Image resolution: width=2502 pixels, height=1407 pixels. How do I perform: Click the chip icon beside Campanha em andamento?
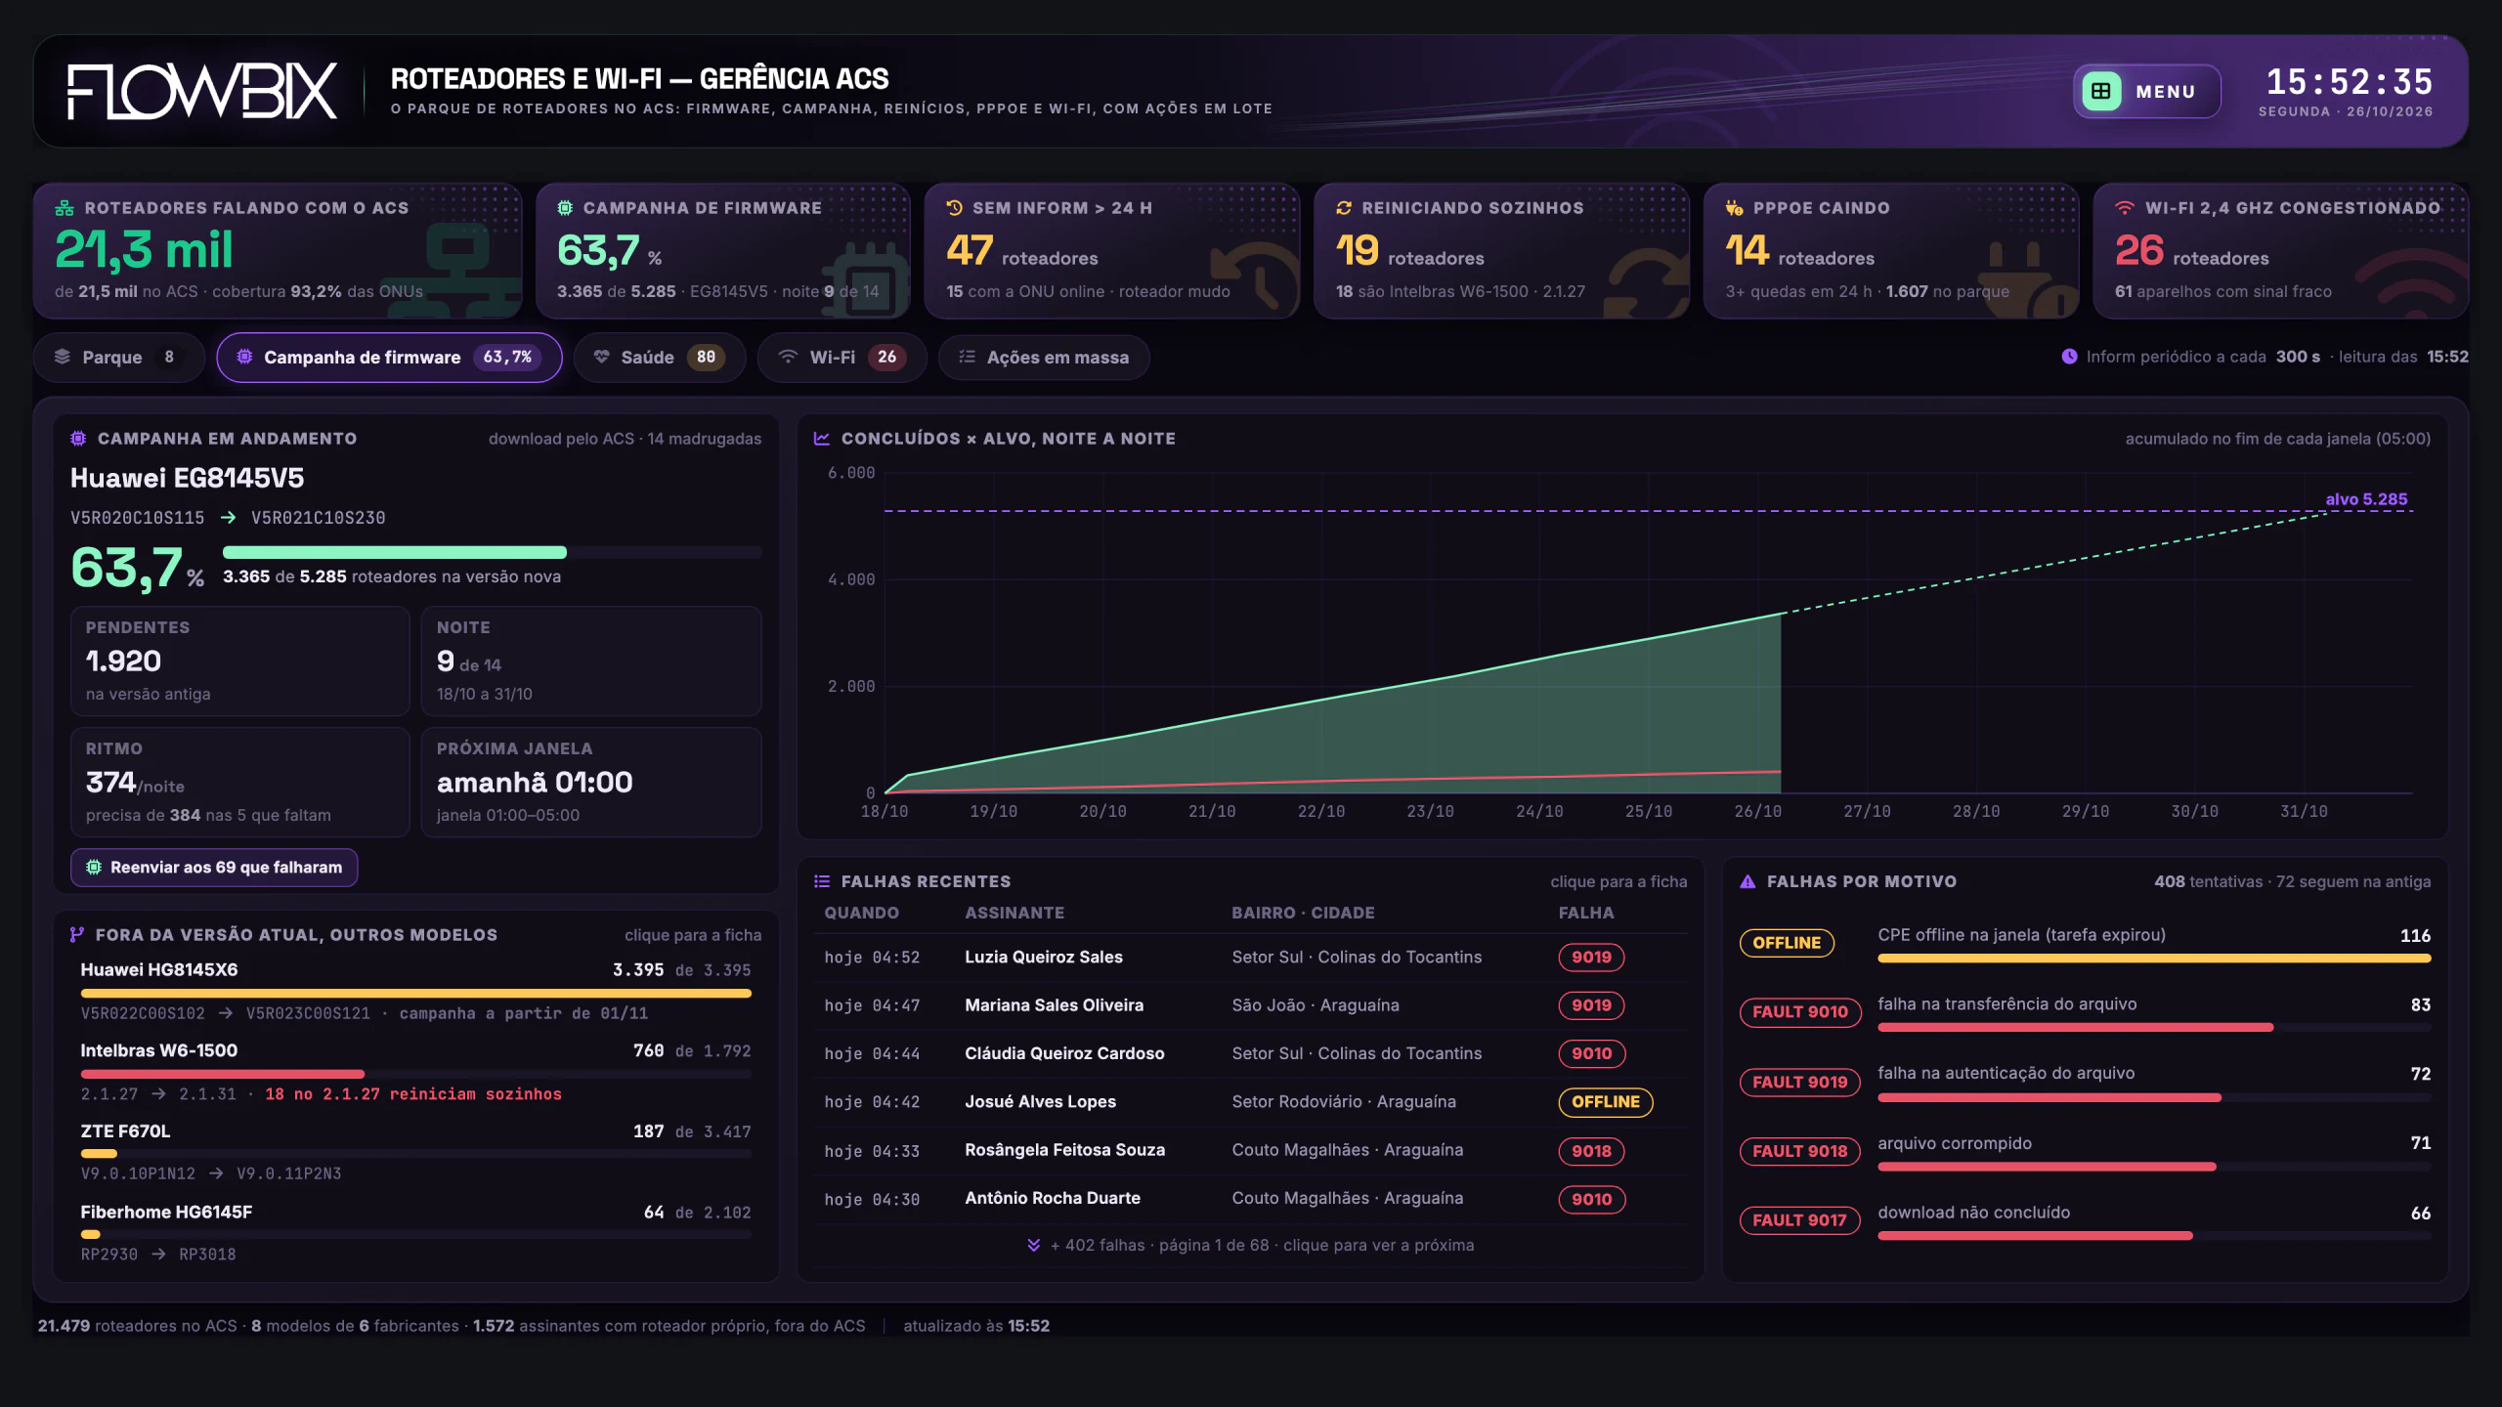click(x=78, y=439)
